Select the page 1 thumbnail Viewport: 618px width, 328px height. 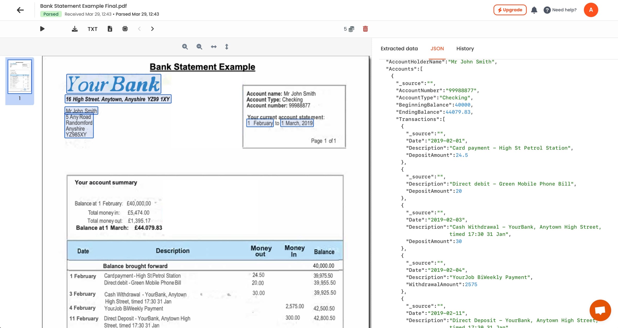tap(20, 76)
